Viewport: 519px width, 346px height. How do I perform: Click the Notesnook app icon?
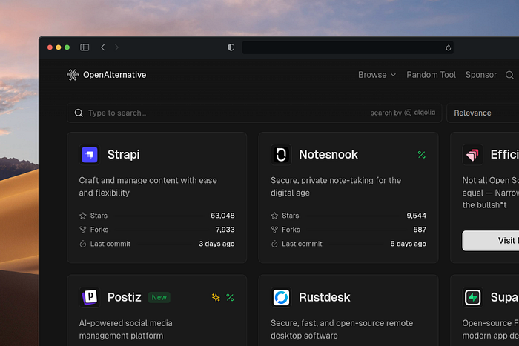tap(281, 154)
